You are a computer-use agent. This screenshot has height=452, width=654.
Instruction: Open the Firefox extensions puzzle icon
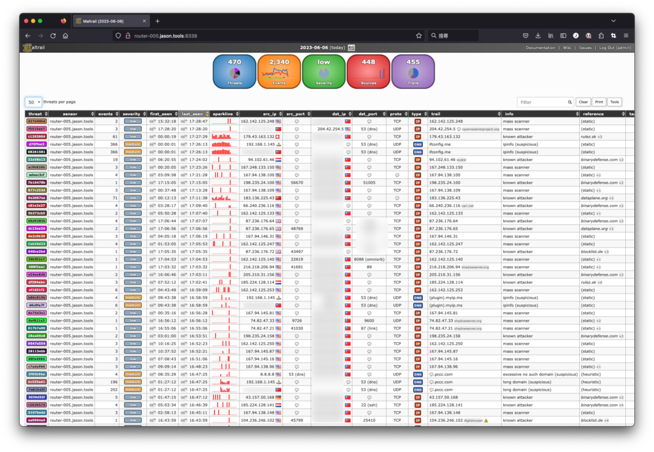601,36
